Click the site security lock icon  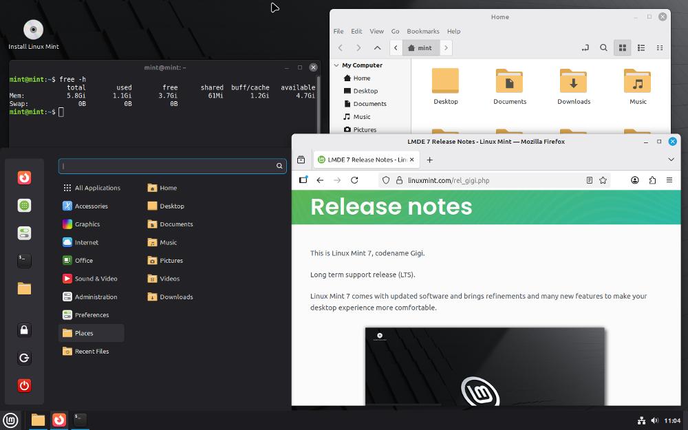399,180
